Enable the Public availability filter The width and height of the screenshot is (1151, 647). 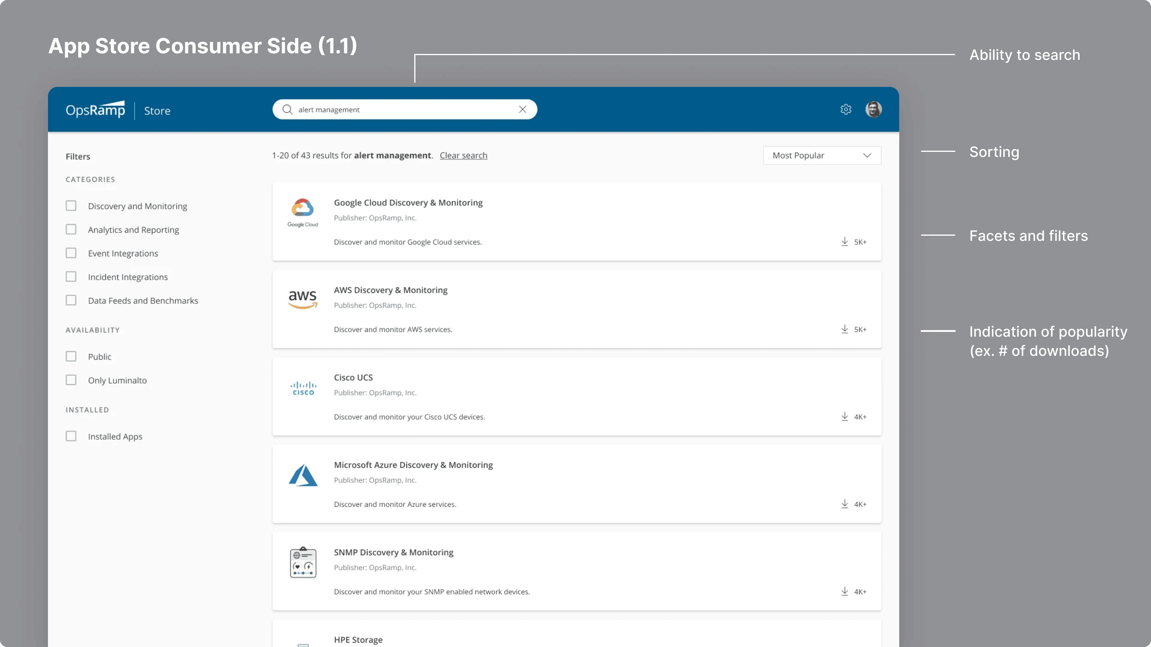click(x=71, y=356)
